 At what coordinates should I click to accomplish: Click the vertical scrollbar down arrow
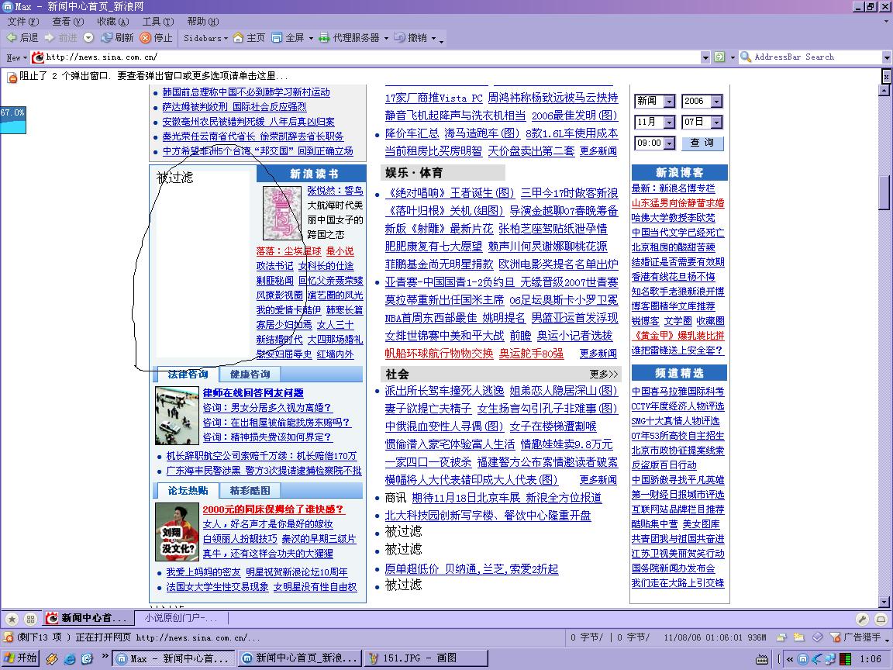pos(884,603)
